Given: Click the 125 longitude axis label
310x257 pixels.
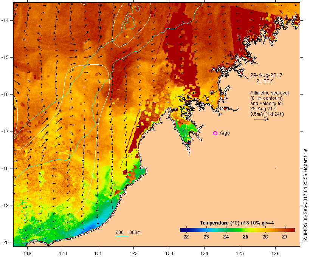Looking at the screenshot, I should (x=240, y=253).
